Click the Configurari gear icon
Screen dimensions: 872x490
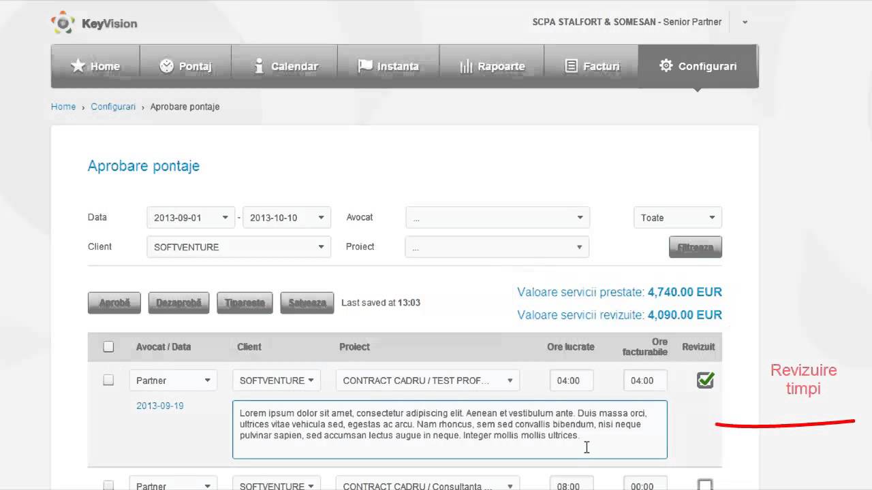click(x=666, y=65)
